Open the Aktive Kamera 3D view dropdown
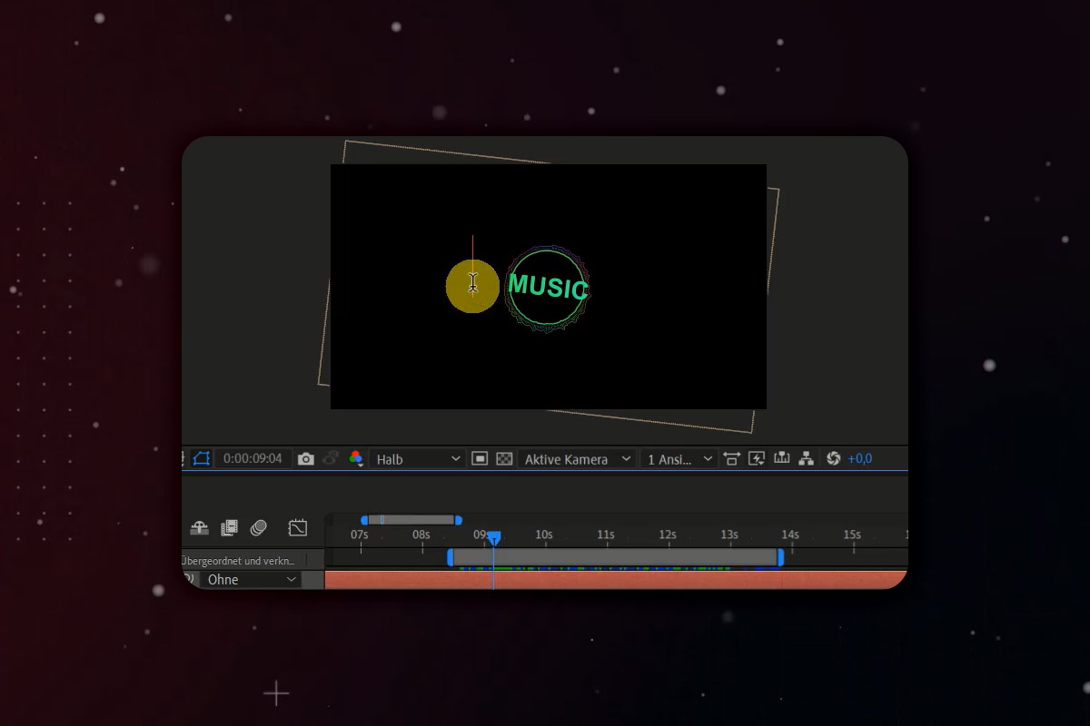 click(576, 459)
